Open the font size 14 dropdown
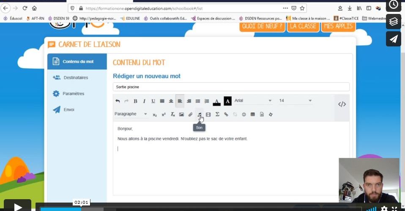This screenshot has height=211, width=405. [295, 101]
